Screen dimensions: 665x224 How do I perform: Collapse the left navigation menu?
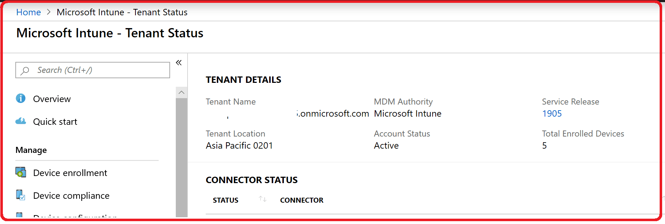point(179,63)
